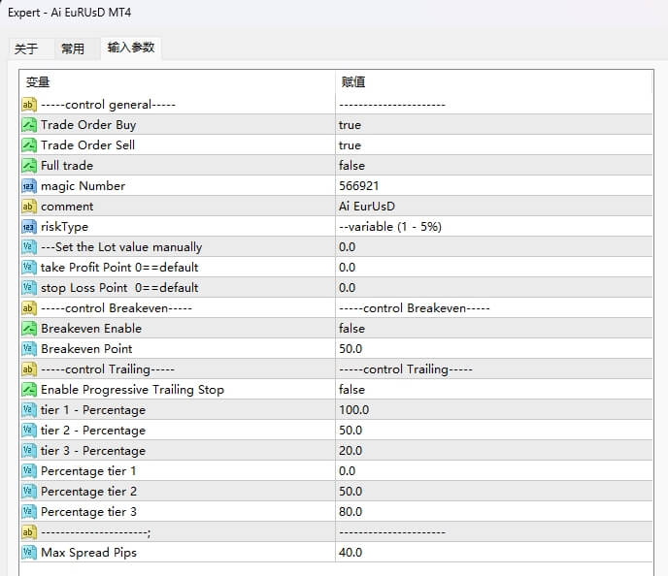
Task: Click the 赋值 column header
Action: click(353, 82)
